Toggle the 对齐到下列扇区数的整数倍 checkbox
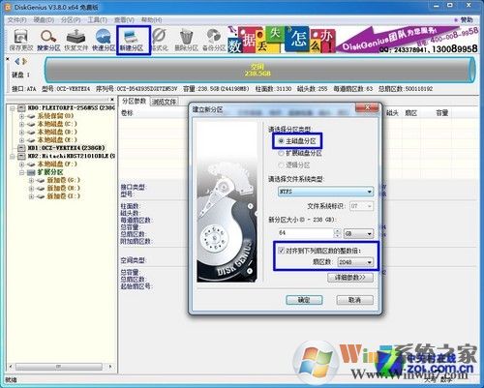Screen dimensions: 484x388 pos(281,251)
